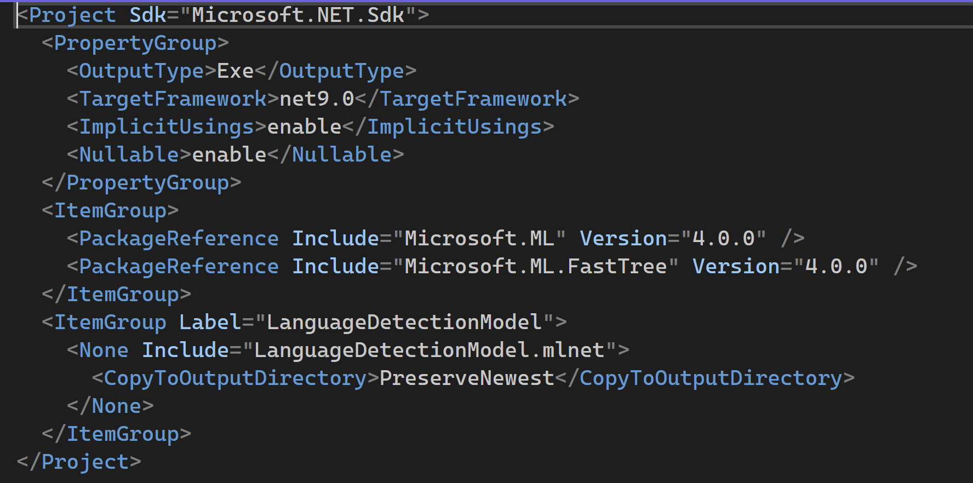Click the Version "4.0.0" on the FastTree line

[835, 266]
